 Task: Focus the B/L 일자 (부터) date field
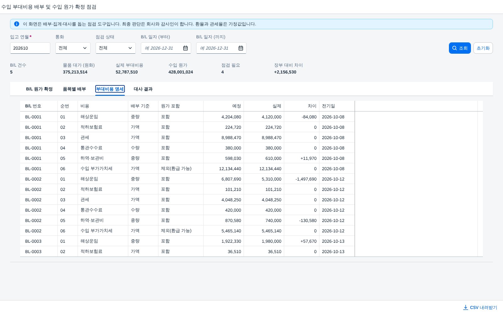(162, 48)
